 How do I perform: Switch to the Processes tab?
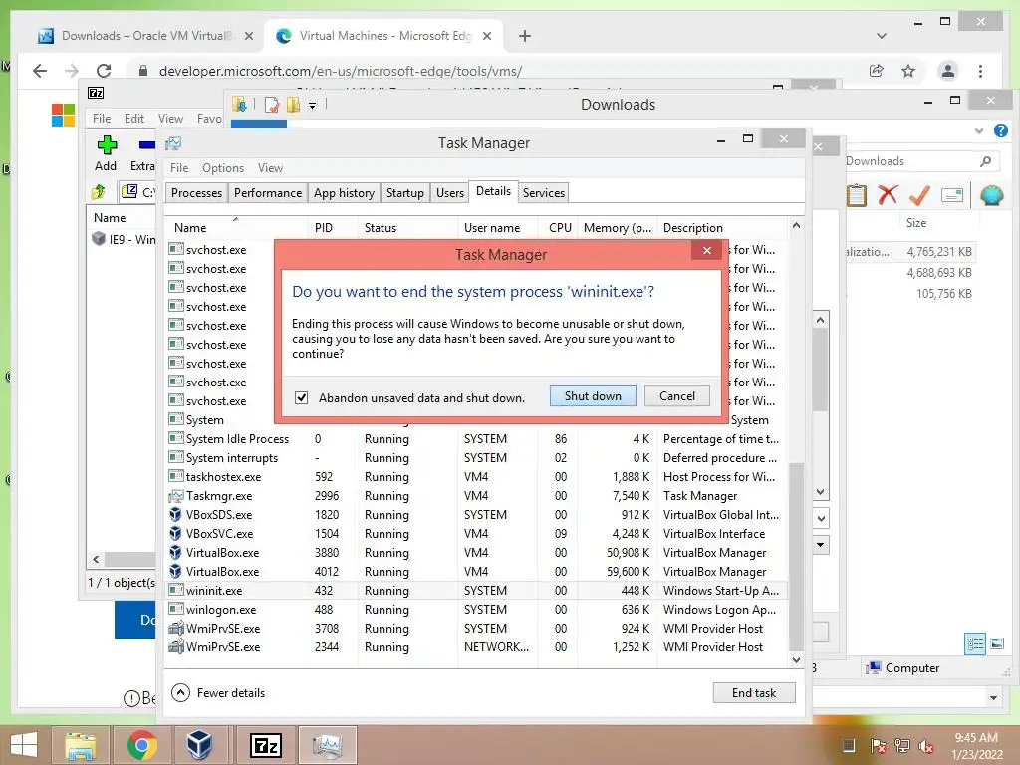(196, 193)
